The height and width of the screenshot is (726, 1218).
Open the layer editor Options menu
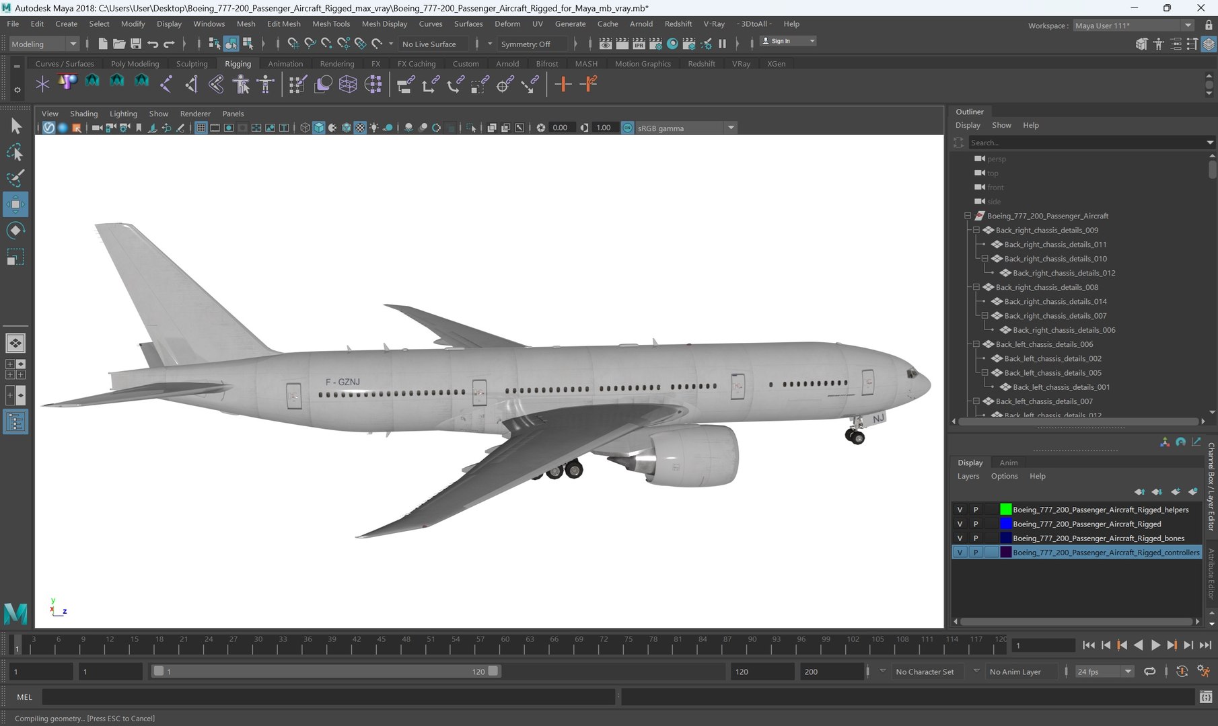coord(1004,476)
